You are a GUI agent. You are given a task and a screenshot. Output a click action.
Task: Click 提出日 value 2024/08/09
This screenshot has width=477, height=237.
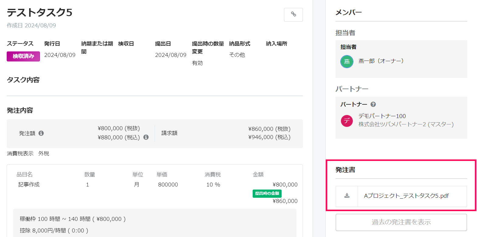(x=170, y=55)
